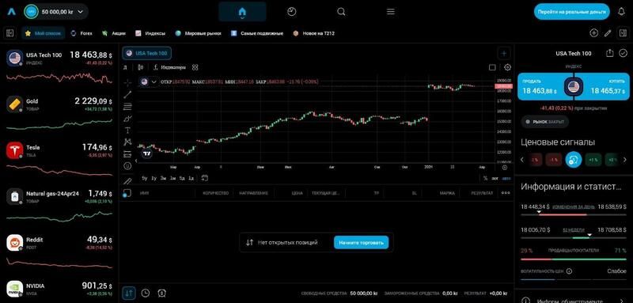Select the crosshair cursor tool on chart

127,83
